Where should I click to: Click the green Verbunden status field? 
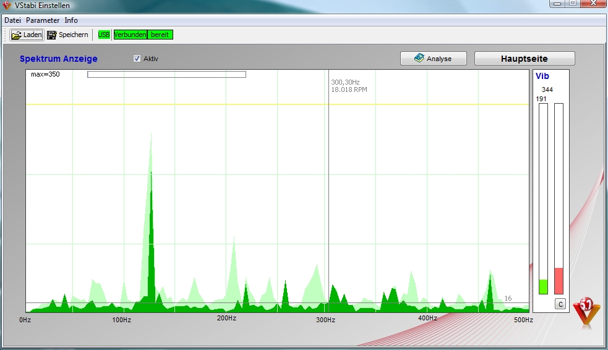[130, 35]
